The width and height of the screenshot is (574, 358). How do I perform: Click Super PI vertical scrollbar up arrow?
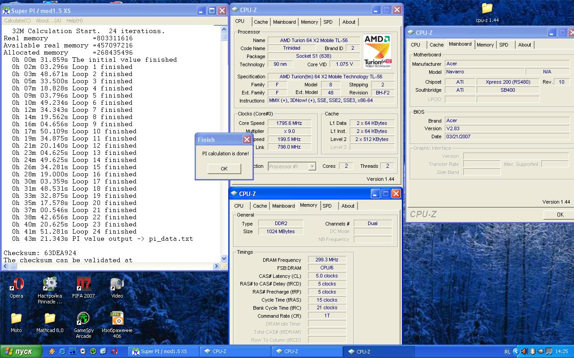[224, 30]
